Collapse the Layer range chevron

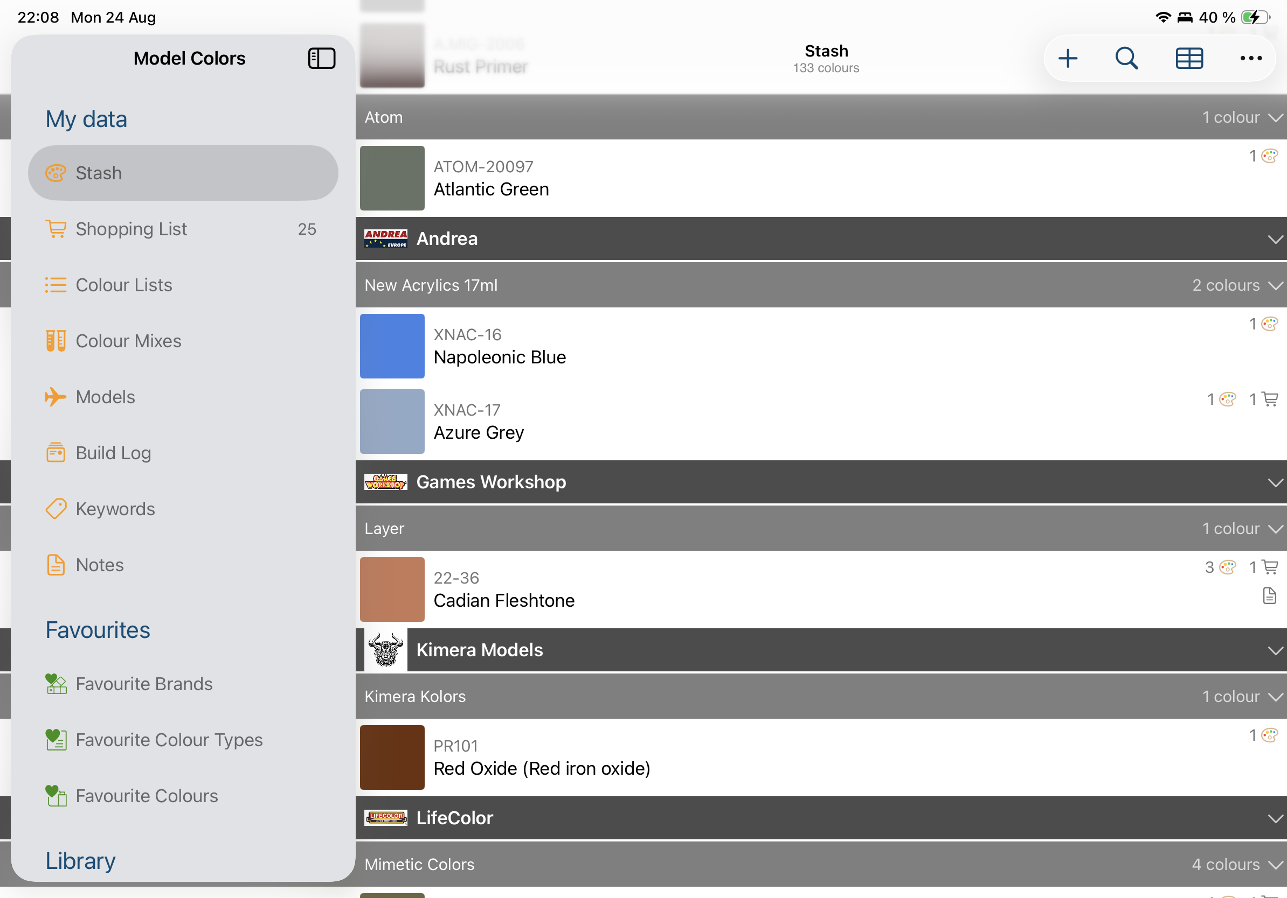1275,529
